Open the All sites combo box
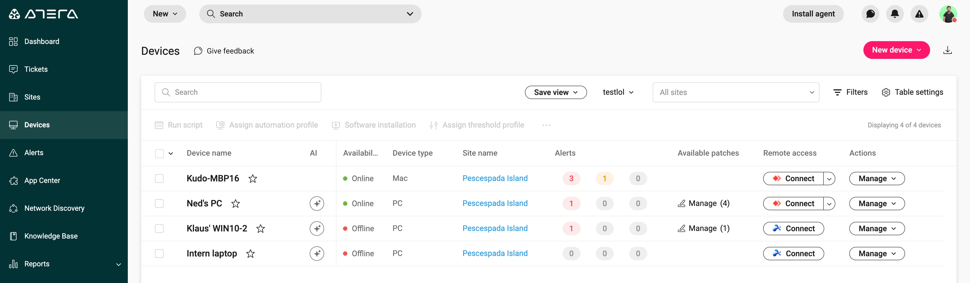 735,92
